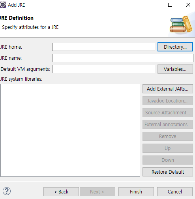
Task: Click the Eclipse icon in title bar
Action: 3,5
